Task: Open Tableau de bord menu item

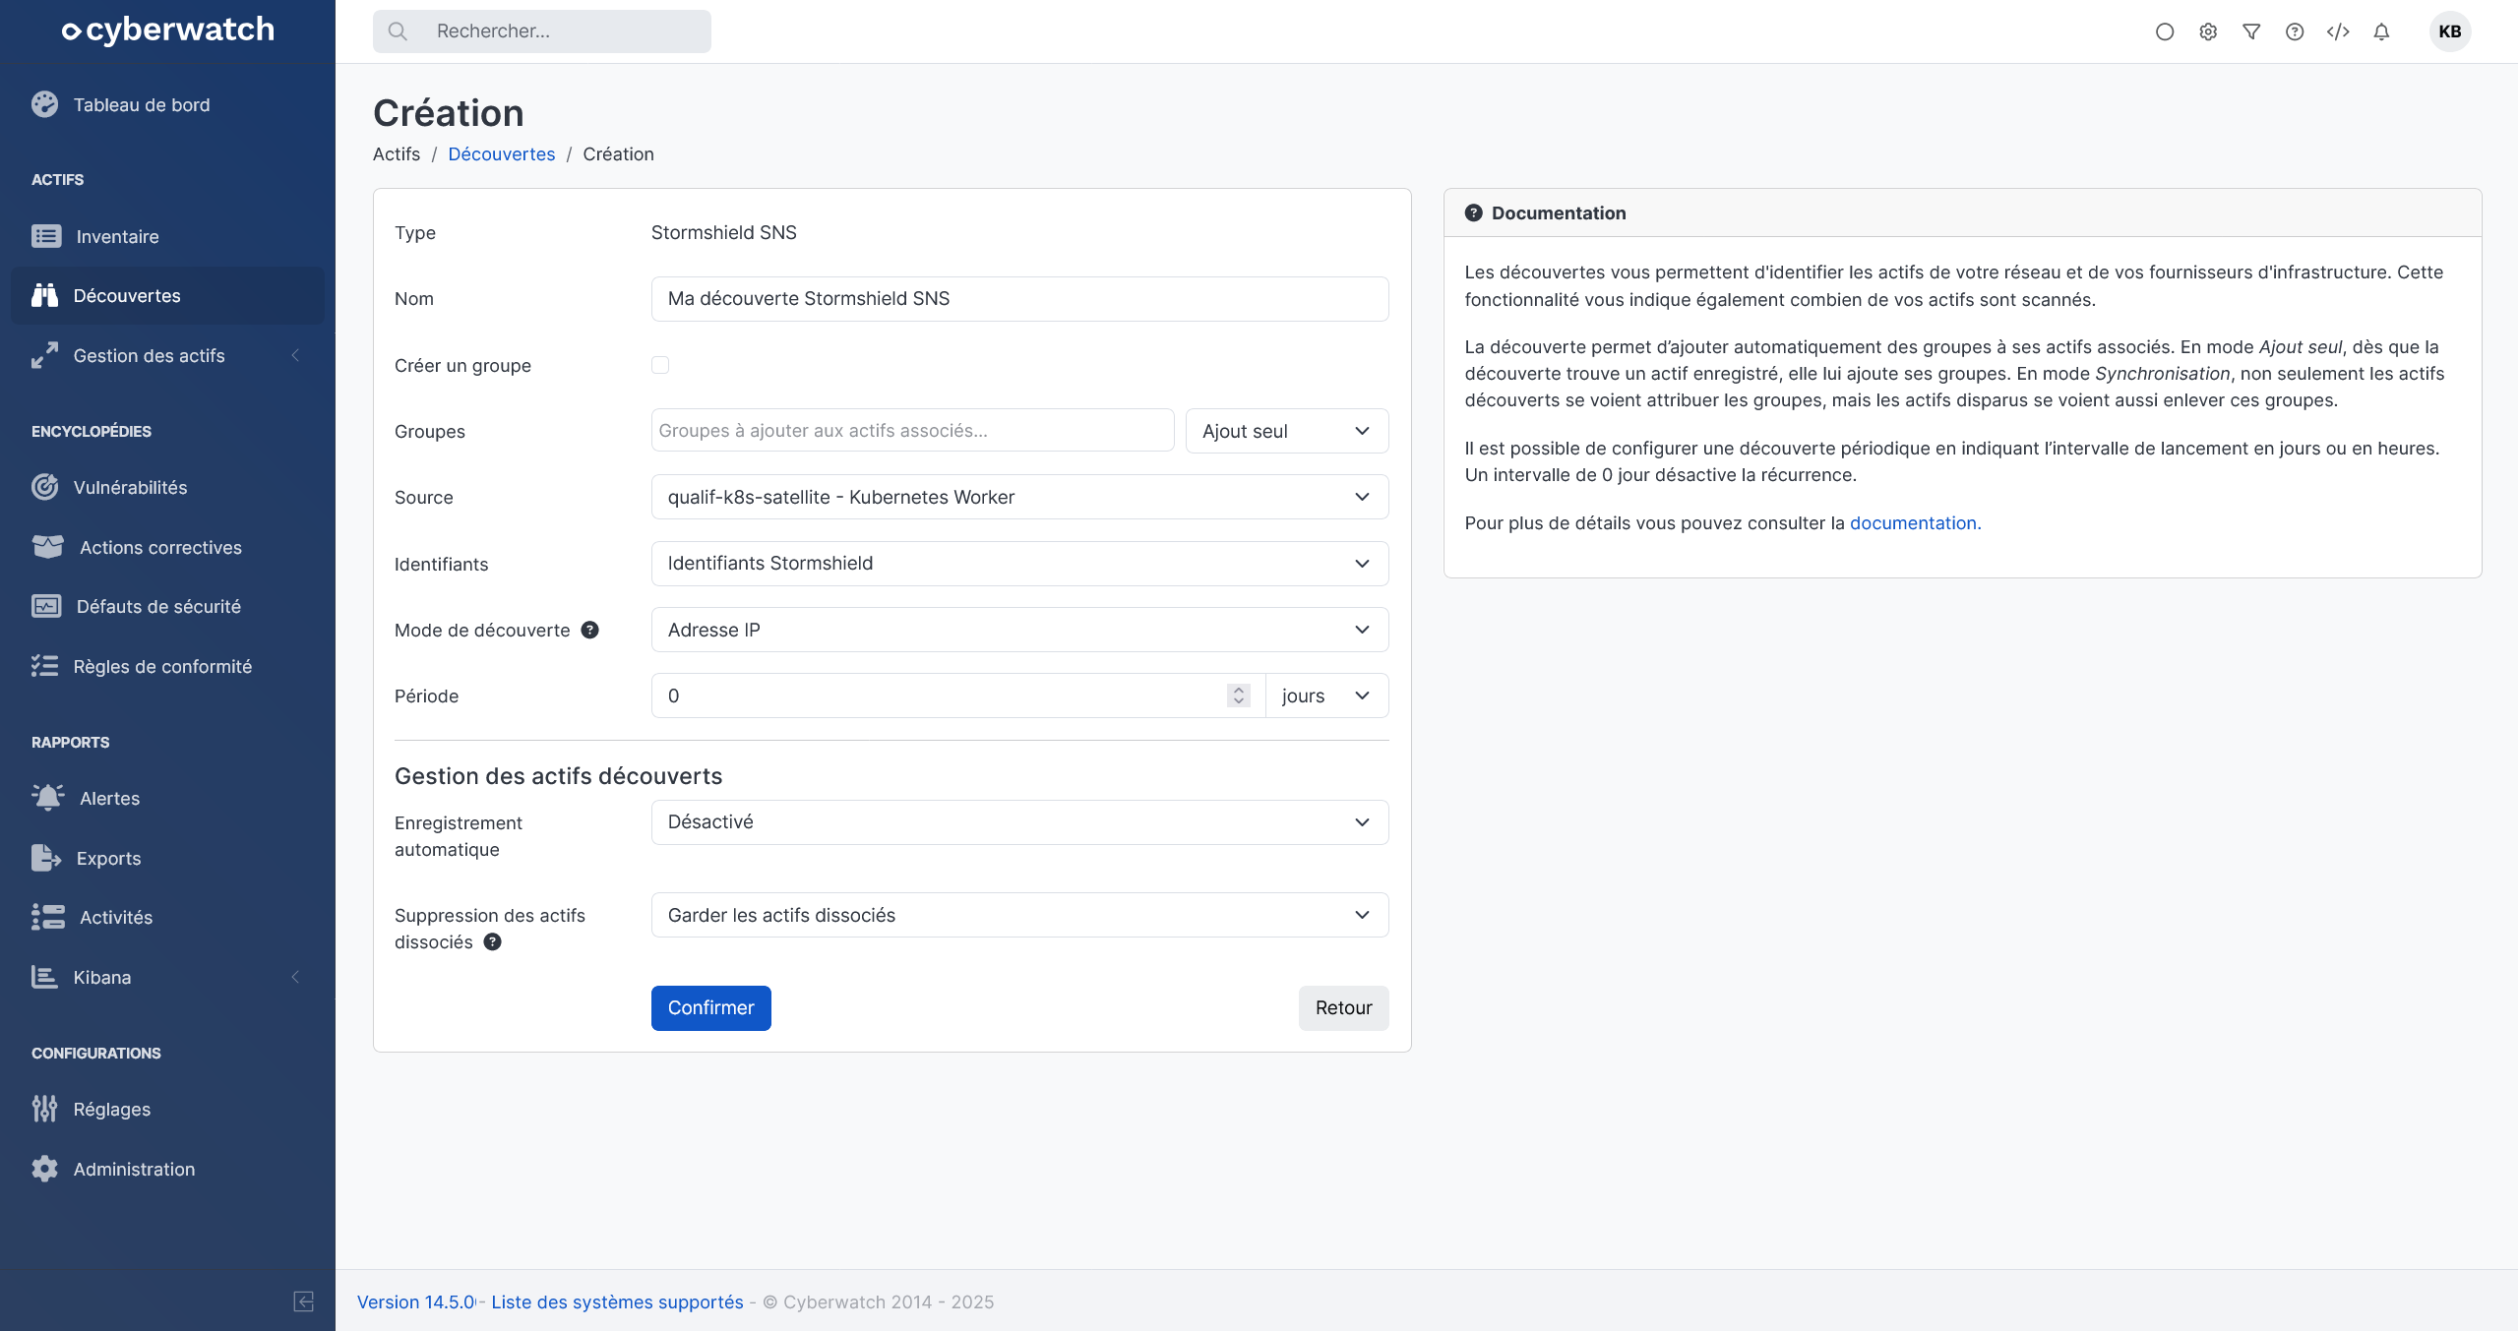Action: pyautogui.click(x=167, y=104)
